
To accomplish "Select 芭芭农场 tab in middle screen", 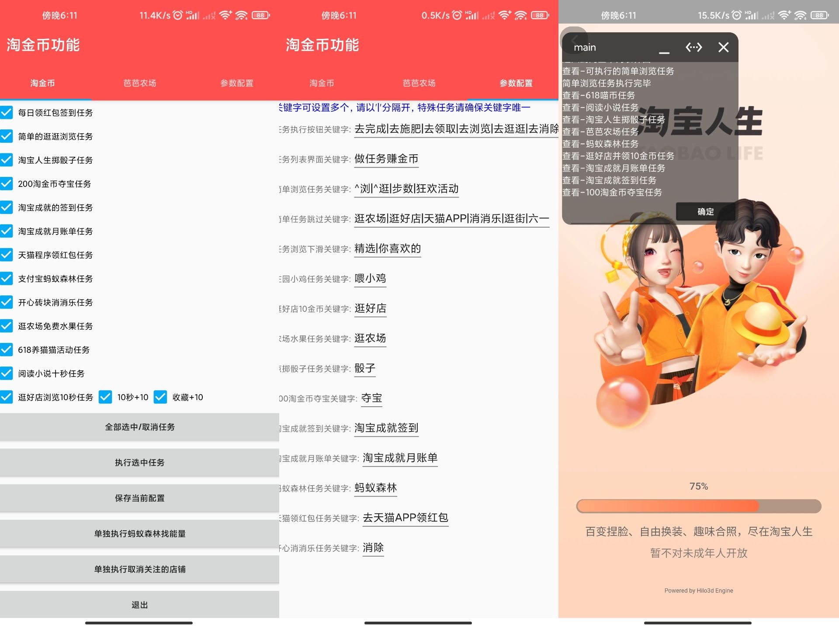I will (x=419, y=83).
